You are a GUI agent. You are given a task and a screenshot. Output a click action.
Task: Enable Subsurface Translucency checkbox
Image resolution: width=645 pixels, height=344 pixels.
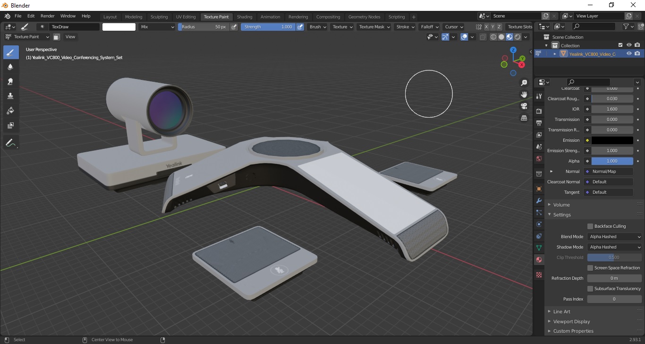(x=590, y=289)
